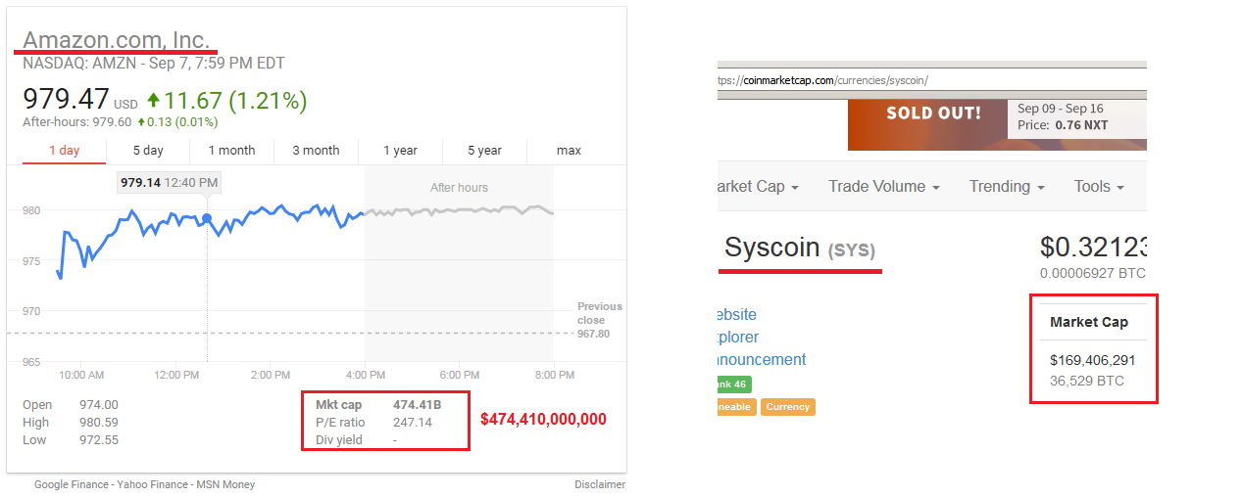Click the Amazon.com, Inc. title

116,39
